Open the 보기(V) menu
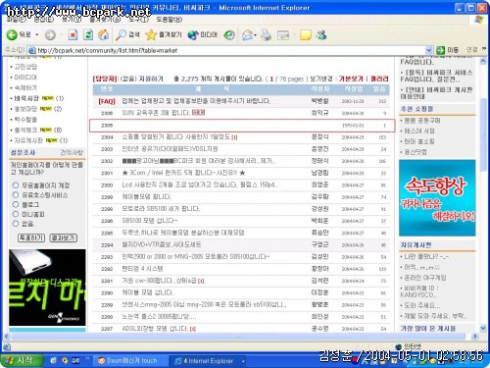490x368 pixels. point(72,20)
